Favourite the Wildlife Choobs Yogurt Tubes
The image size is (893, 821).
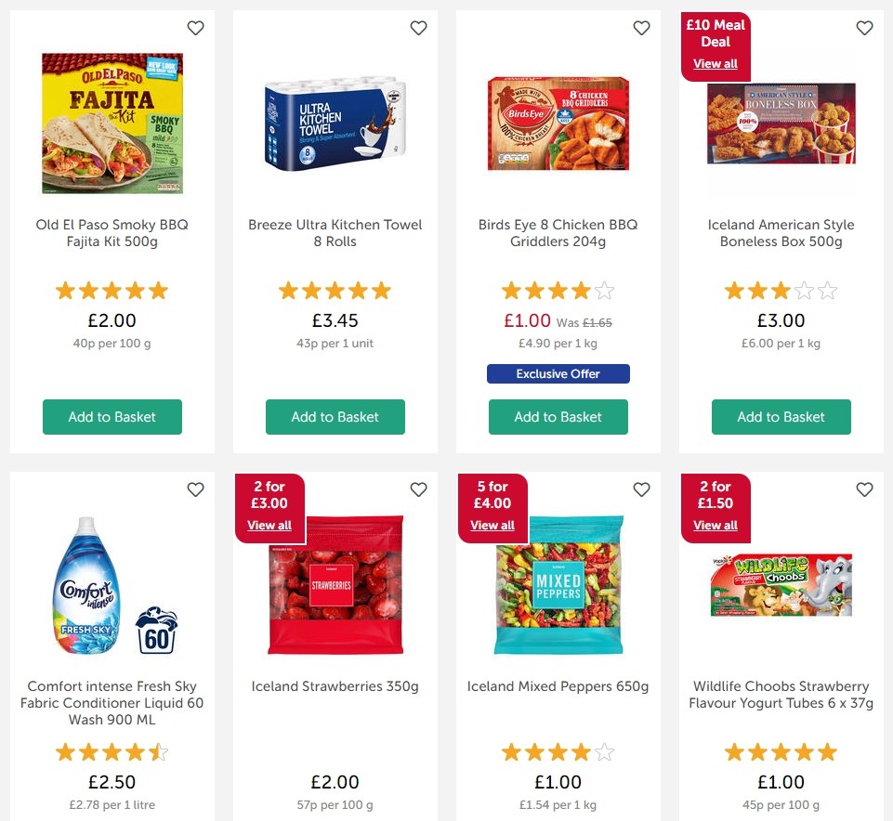[x=864, y=489]
